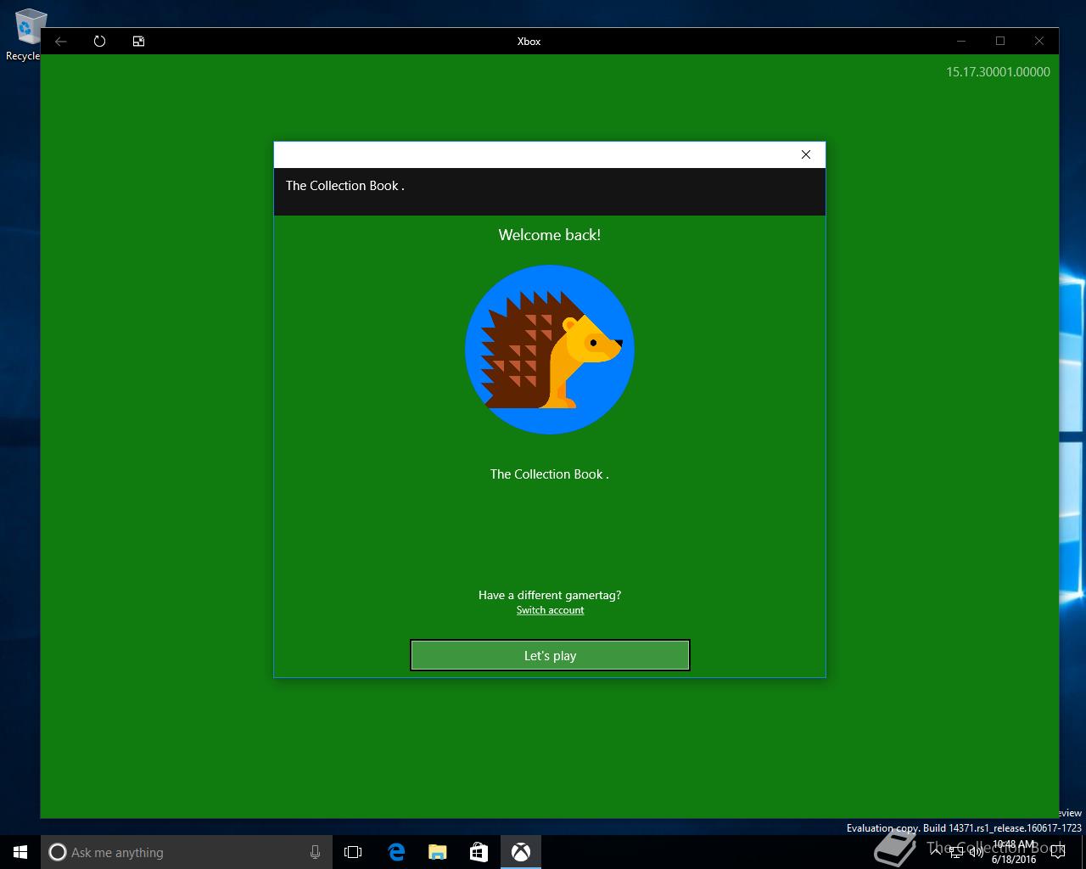
Task: Click The Collection Book header in dialog
Action: pos(344,186)
